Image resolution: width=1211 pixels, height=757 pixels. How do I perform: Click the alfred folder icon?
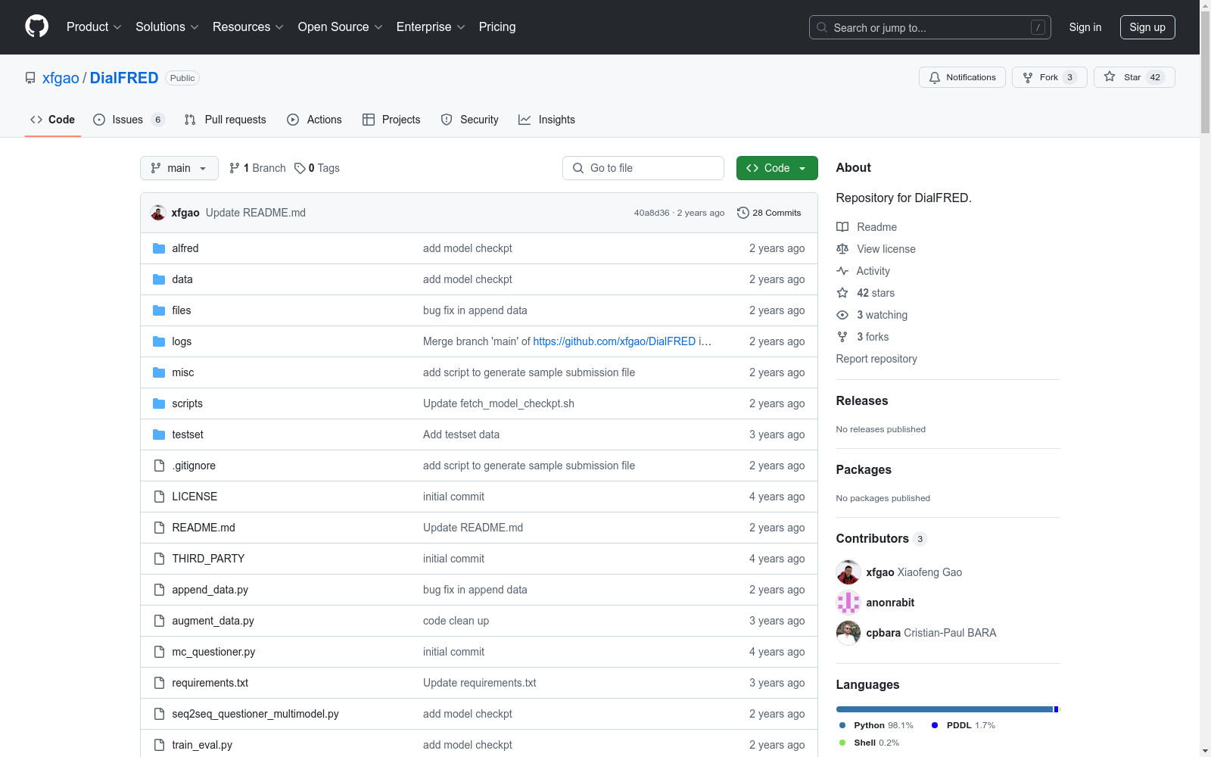pos(159,248)
